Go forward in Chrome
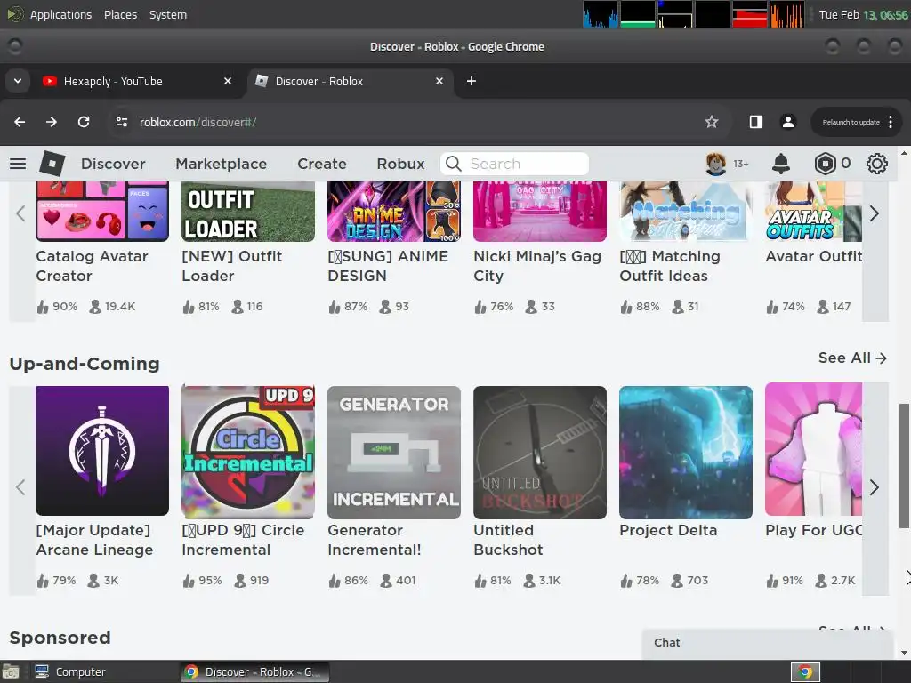Viewport: 911px width, 683px height. point(52,122)
